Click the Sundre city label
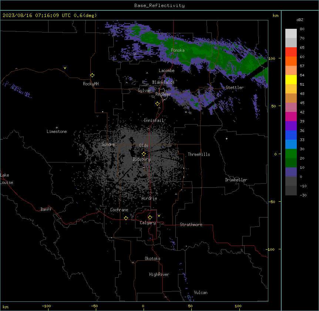Screen dimensions: 319x311 tap(108, 144)
